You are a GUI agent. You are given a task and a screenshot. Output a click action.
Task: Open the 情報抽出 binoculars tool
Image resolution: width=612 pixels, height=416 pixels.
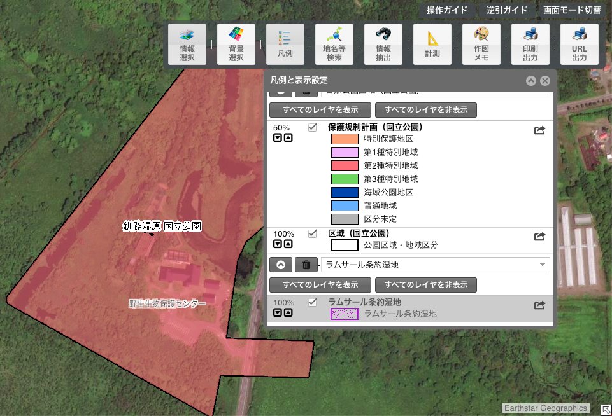[x=383, y=44]
